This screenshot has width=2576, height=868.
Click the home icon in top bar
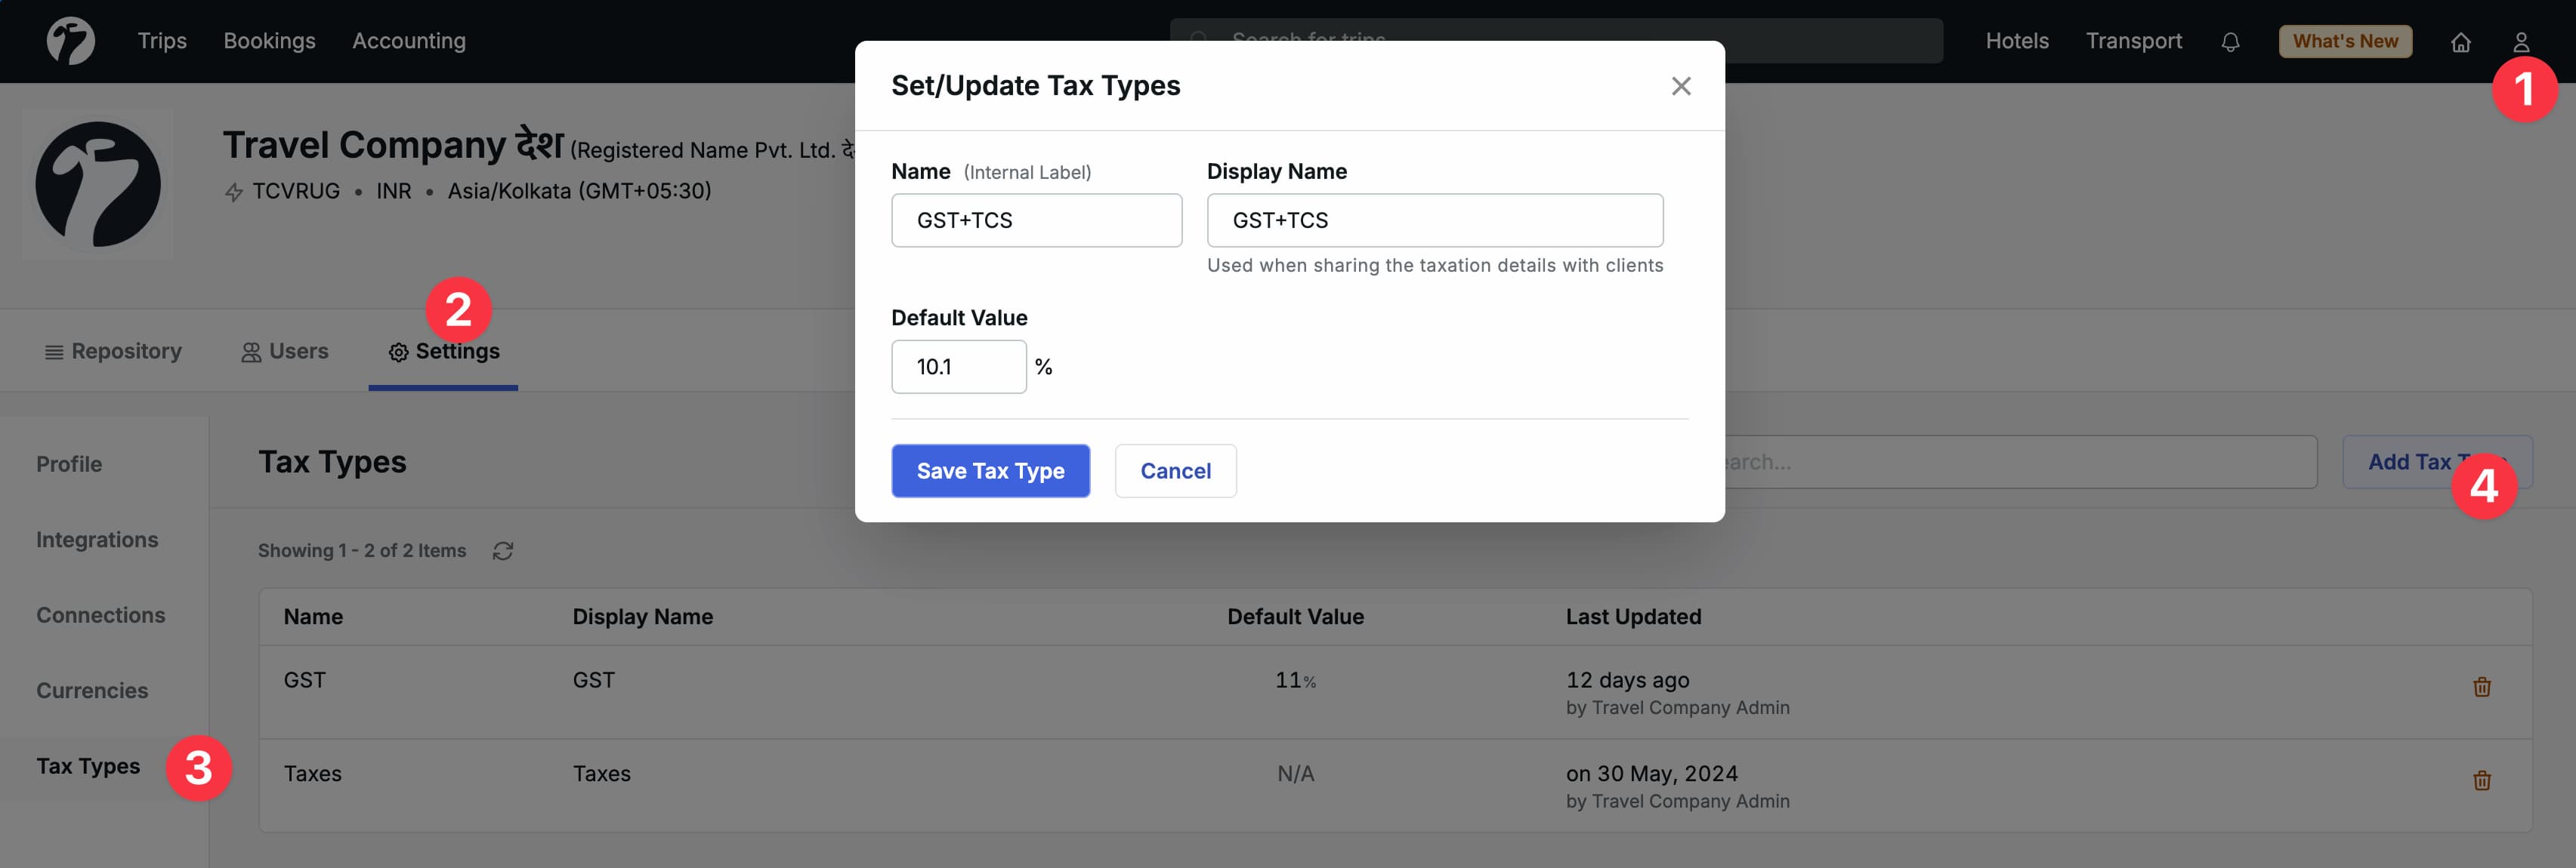pyautogui.click(x=2461, y=41)
